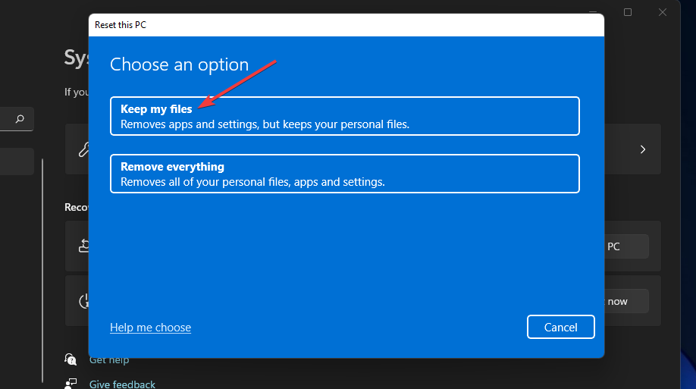The width and height of the screenshot is (696, 389).
Task: Click the Give feedback person icon
Action: [71, 384]
